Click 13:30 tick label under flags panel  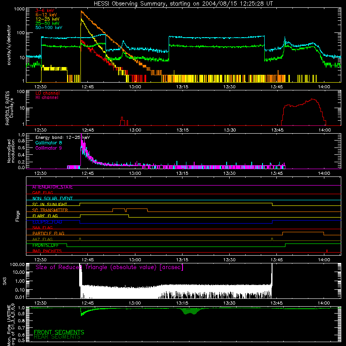[229, 260]
